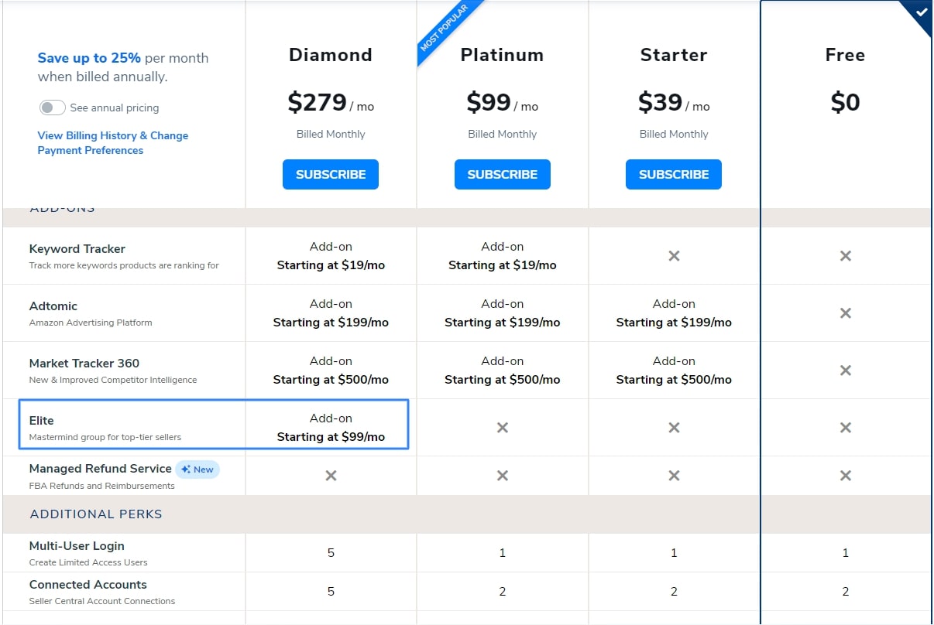Click the Starter plan heading
The image size is (934, 625).
pyautogui.click(x=674, y=55)
